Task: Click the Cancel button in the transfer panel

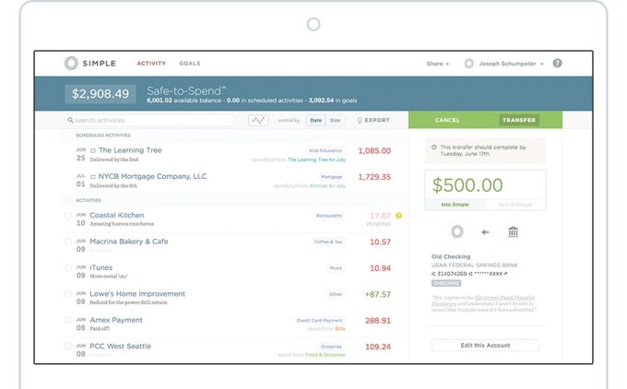Action: pos(447,120)
